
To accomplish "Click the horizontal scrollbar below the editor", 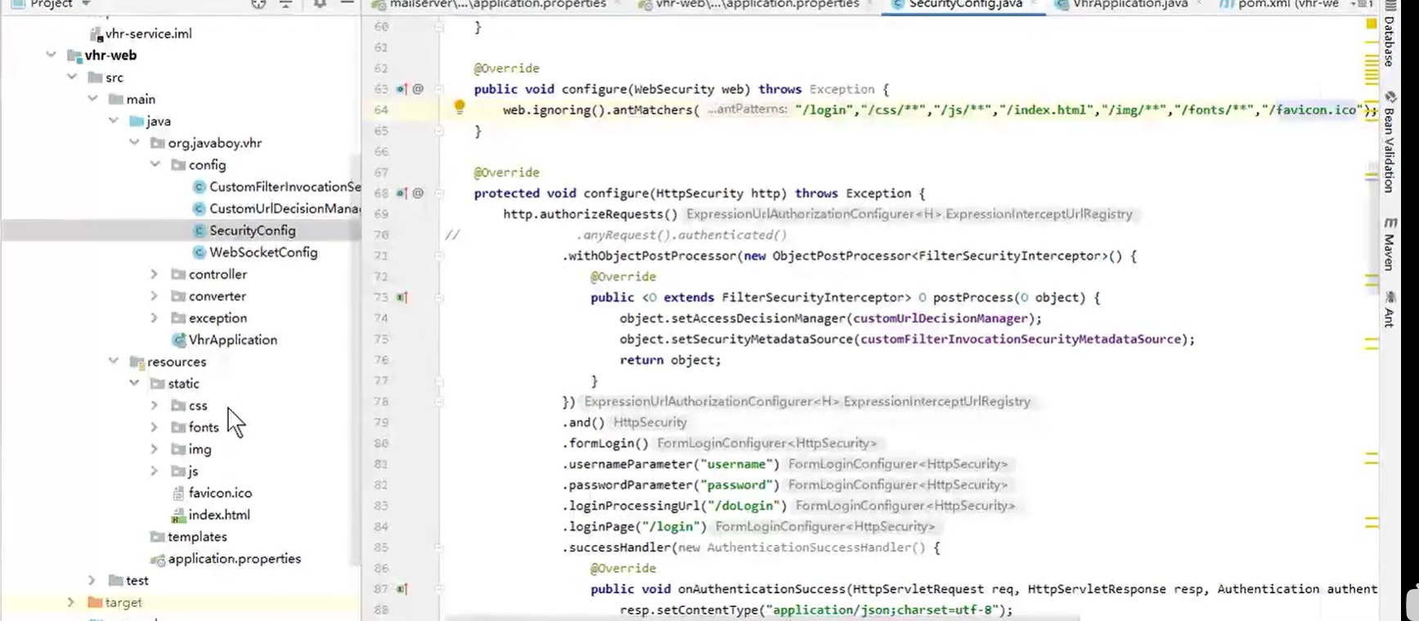I will pyautogui.click(x=761, y=618).
